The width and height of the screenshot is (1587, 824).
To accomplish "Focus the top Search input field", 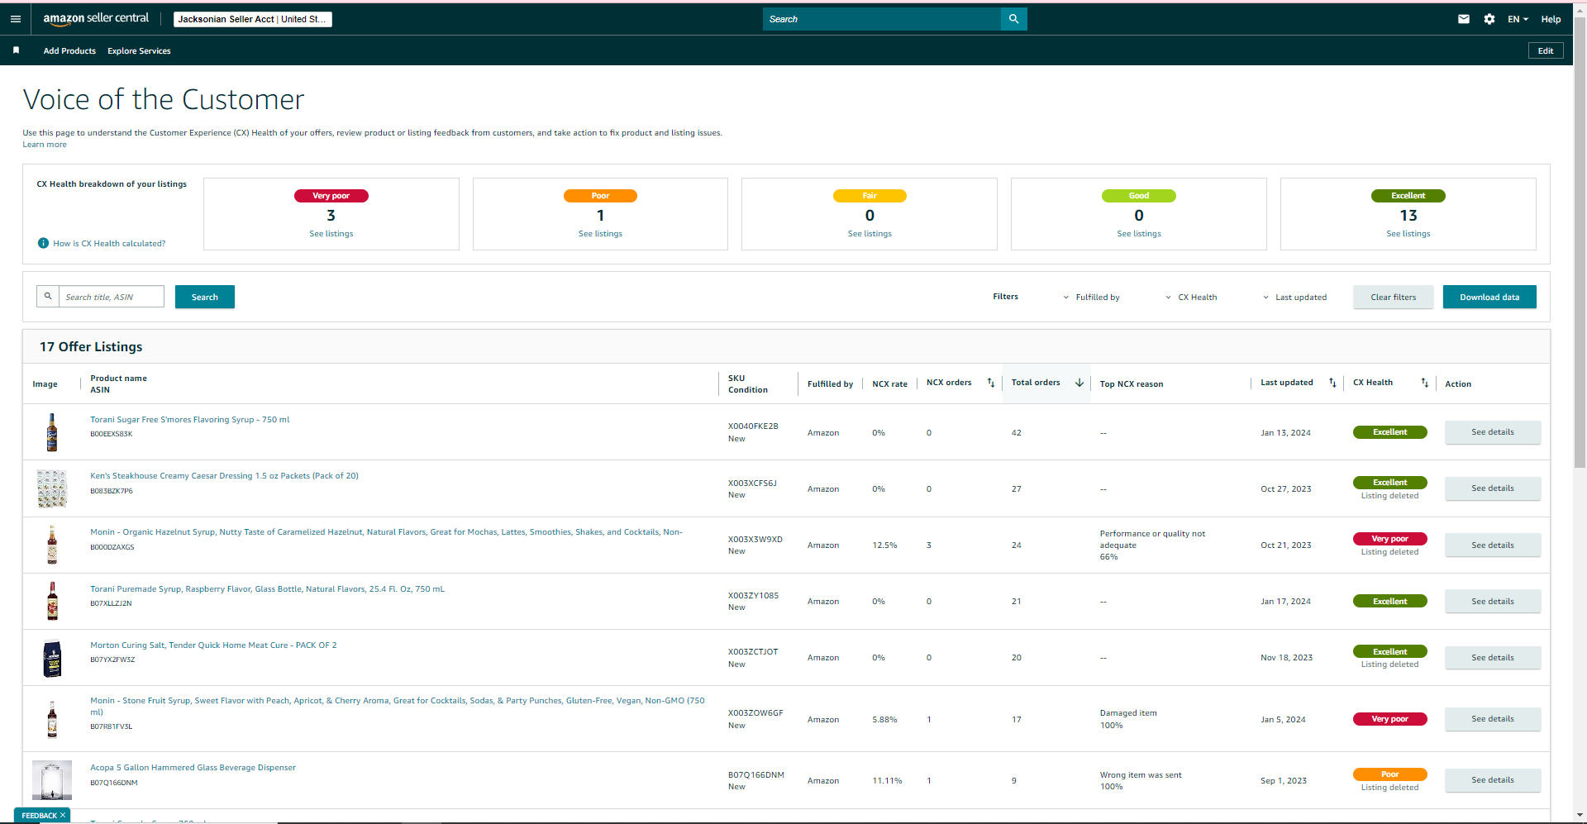I will click(x=881, y=19).
